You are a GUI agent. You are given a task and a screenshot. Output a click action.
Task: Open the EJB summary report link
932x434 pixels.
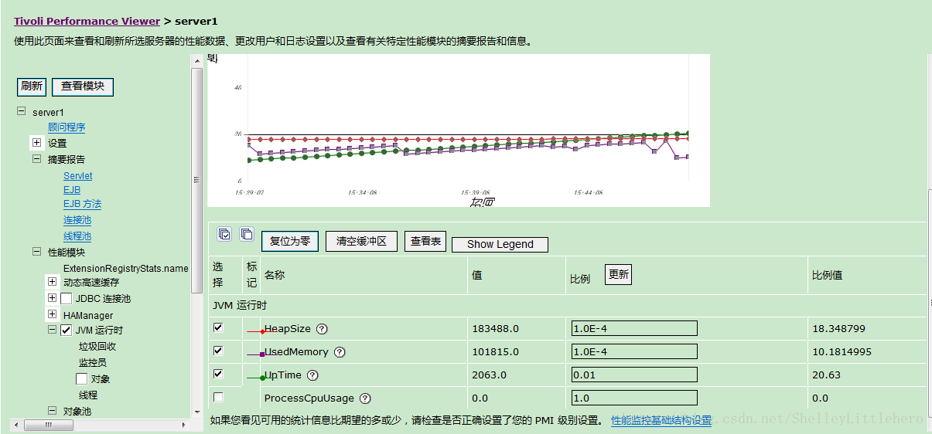pyautogui.click(x=72, y=190)
